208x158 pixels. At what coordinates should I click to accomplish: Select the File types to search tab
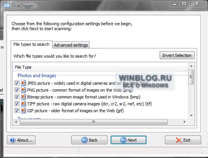pyautogui.click(x=32, y=45)
